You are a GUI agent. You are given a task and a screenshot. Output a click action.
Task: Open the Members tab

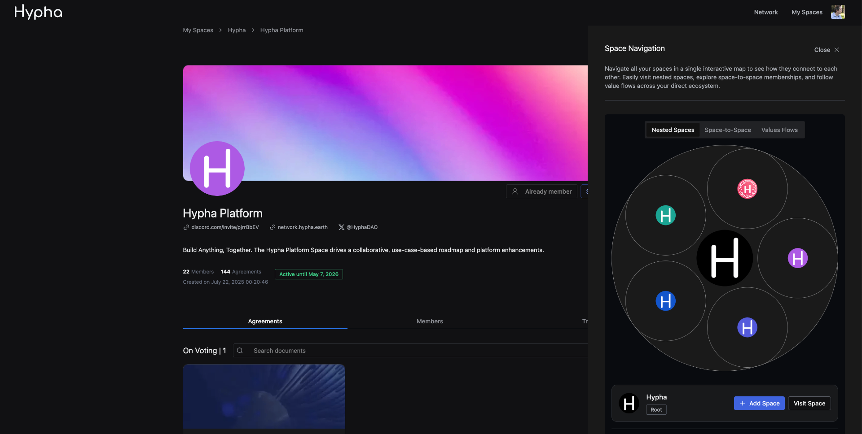point(430,321)
